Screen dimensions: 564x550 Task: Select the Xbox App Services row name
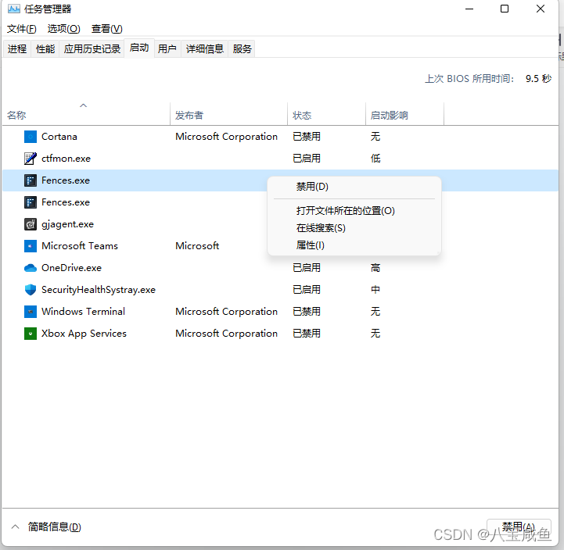(84, 334)
